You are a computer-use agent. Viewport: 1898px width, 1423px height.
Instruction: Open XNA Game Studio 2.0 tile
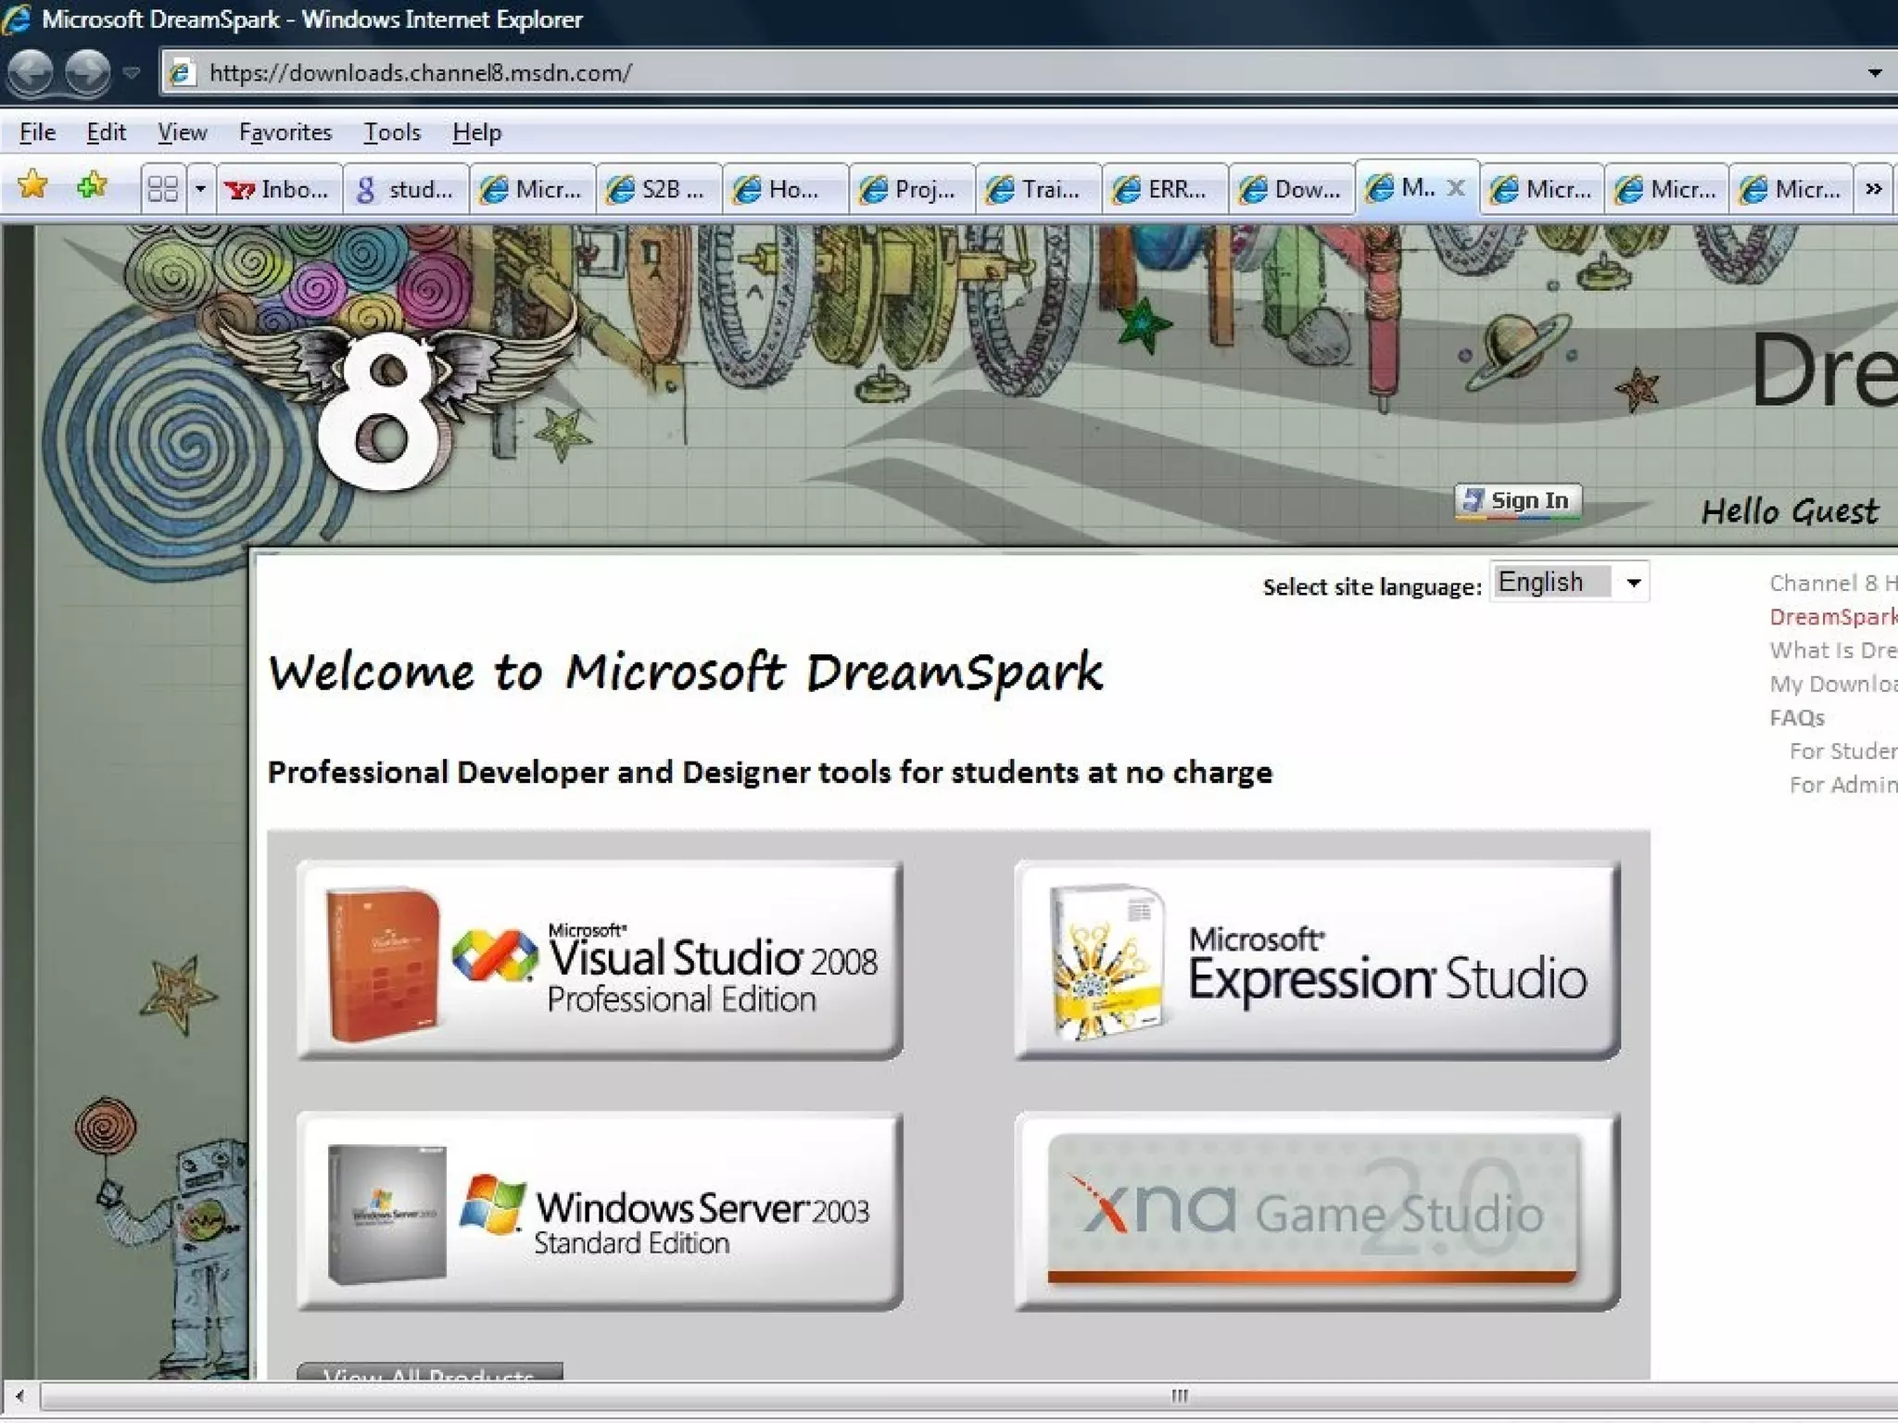tap(1317, 1212)
